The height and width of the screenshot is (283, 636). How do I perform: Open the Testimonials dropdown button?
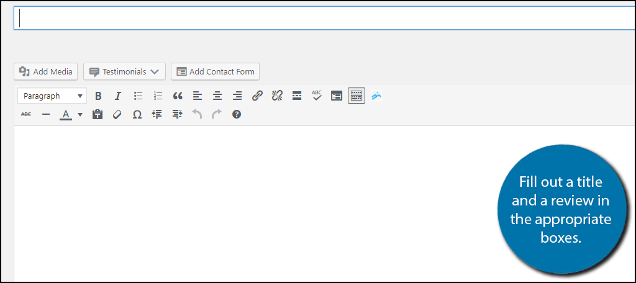(x=124, y=71)
